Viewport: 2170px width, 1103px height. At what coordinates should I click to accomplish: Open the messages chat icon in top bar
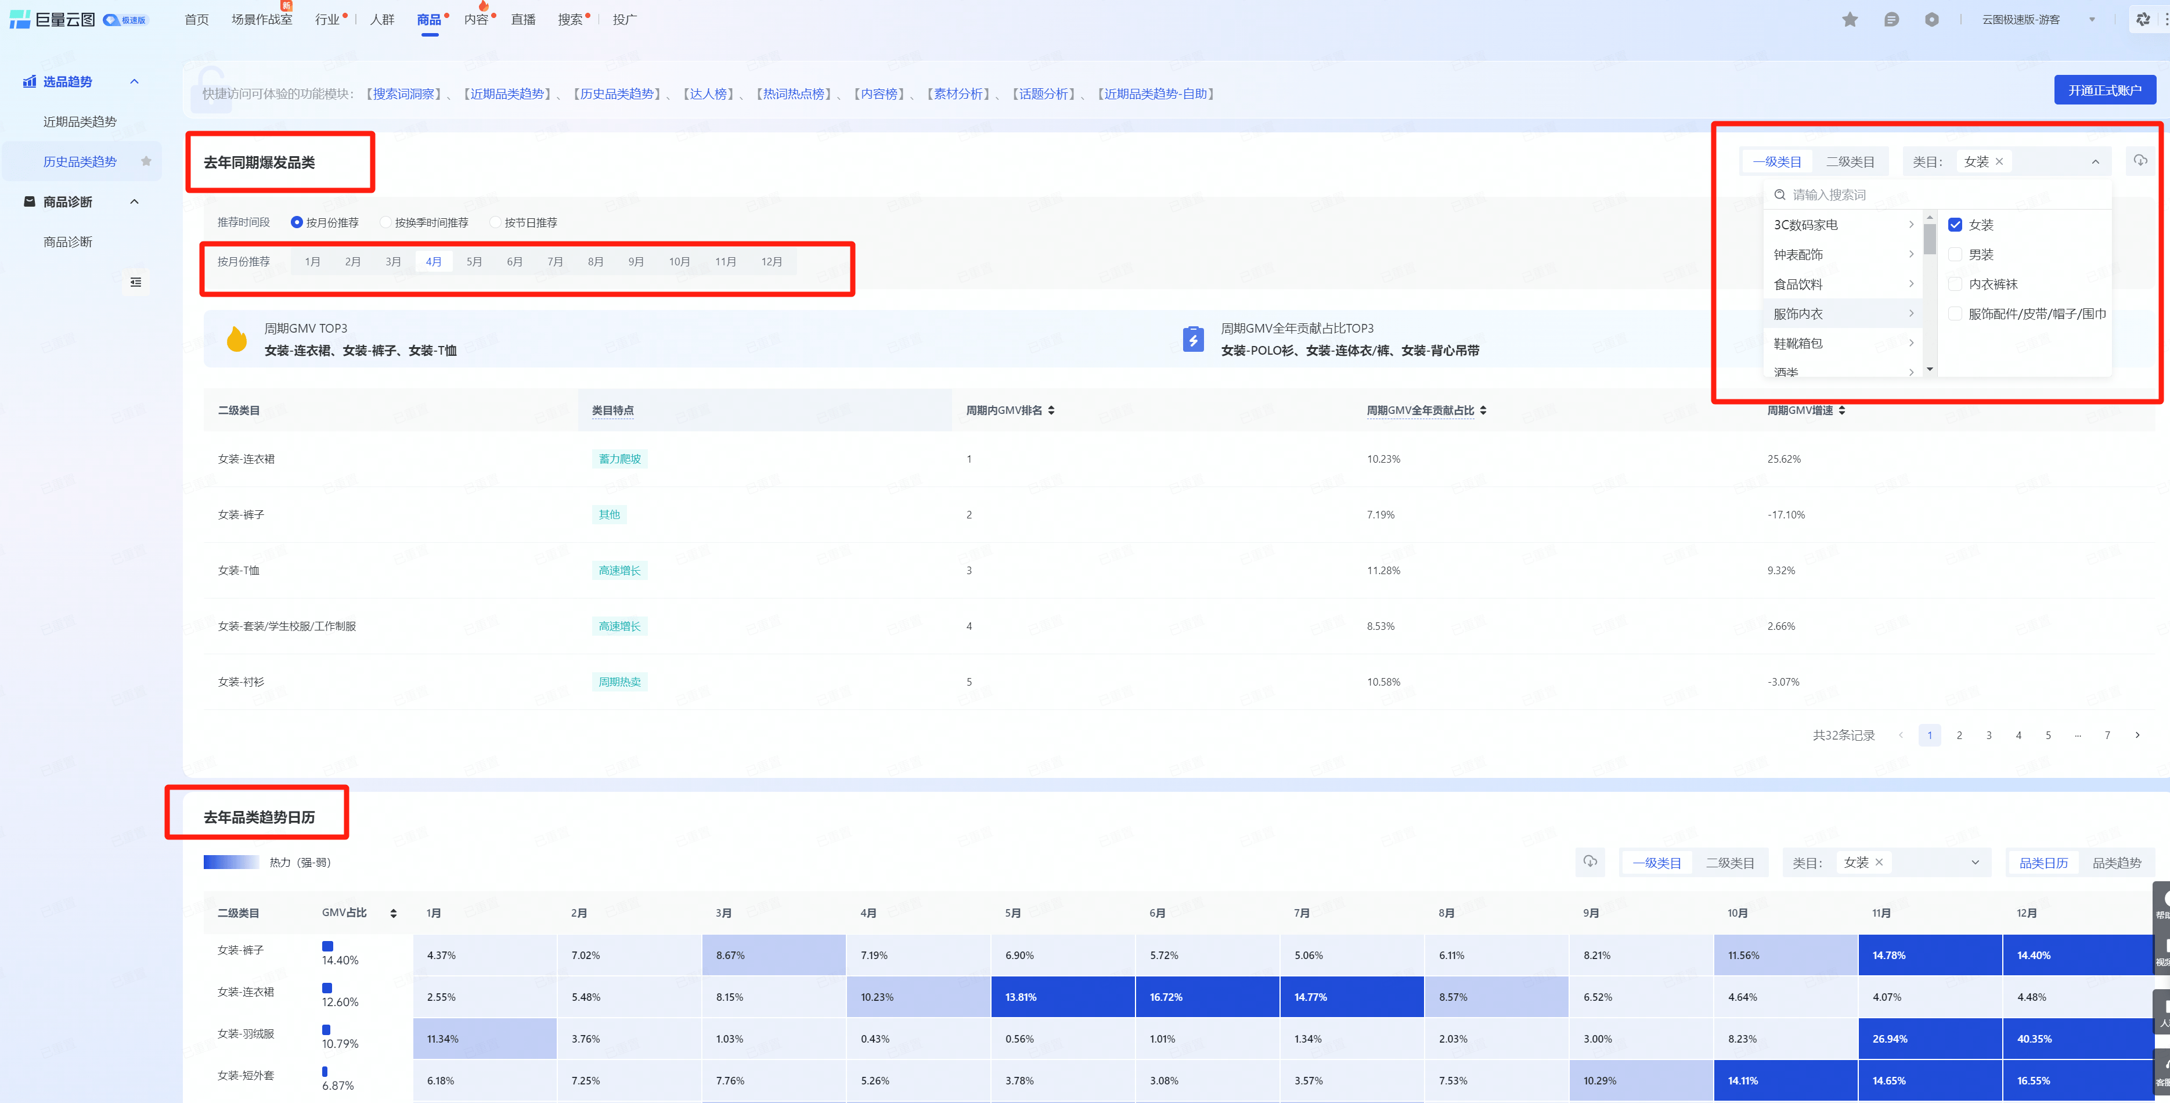point(1891,19)
